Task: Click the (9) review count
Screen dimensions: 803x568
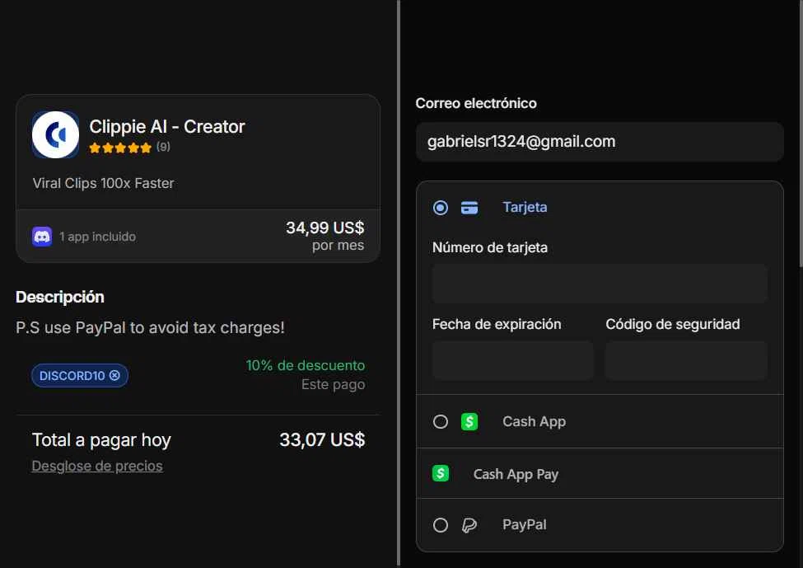Action: (163, 147)
